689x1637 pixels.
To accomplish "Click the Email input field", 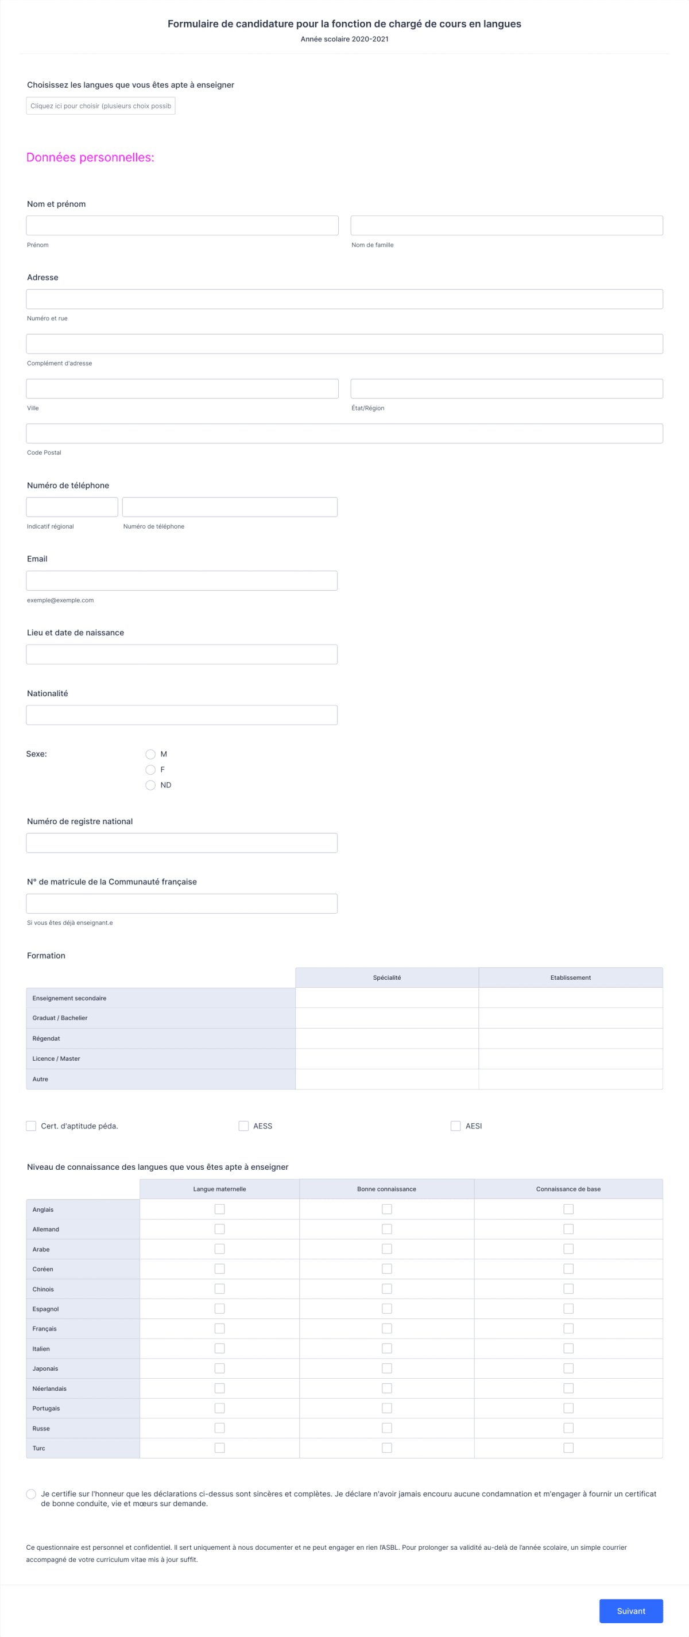I will [x=182, y=580].
